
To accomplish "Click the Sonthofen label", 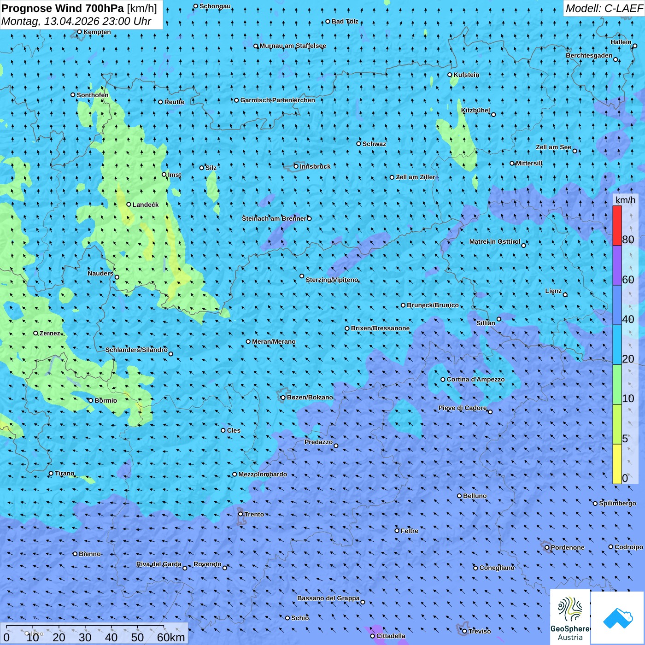I will pos(93,95).
